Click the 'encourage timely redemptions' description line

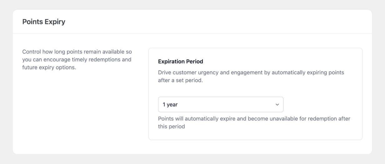(x=77, y=59)
